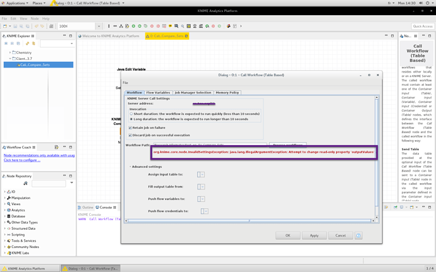Click the auto-layout nodes toolbar icon
This screenshot has width=436, height=272.
[x=121, y=26]
